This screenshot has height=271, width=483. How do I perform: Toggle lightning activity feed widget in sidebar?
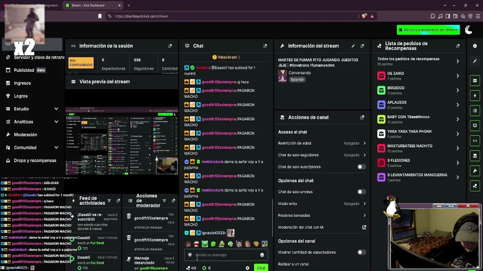pos(475,96)
